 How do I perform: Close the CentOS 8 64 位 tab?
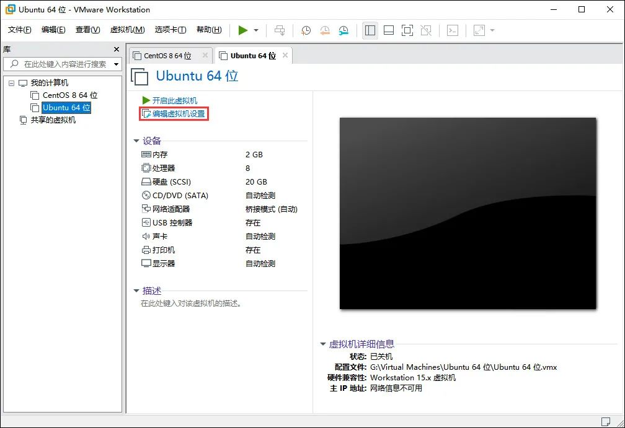(x=205, y=55)
